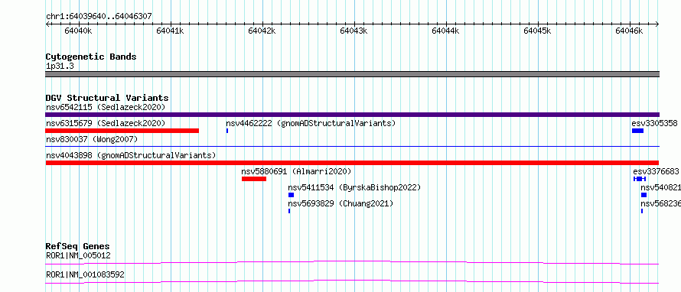Click the nsv830037 (Wong2007) label
Viewport: 681px width, 292px height.
pos(92,139)
